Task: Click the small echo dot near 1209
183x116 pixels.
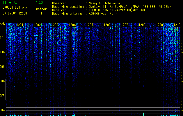Action: (x=162, y=86)
